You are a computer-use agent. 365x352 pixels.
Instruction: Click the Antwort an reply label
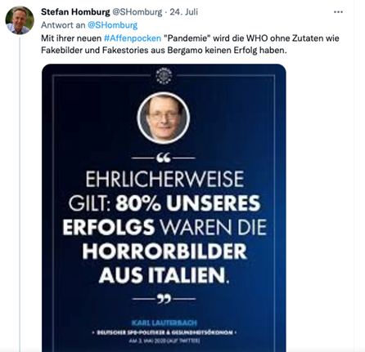pyautogui.click(x=63, y=25)
